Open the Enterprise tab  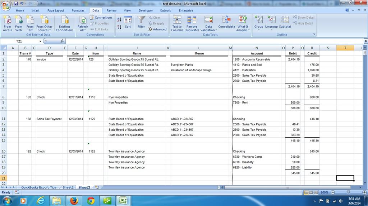tap(186, 10)
